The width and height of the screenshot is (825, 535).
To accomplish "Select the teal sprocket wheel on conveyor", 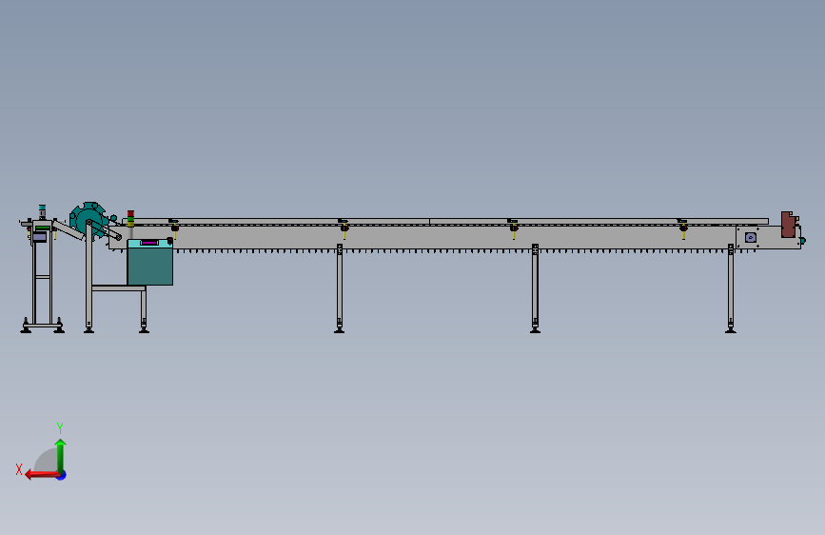I will point(89,220).
